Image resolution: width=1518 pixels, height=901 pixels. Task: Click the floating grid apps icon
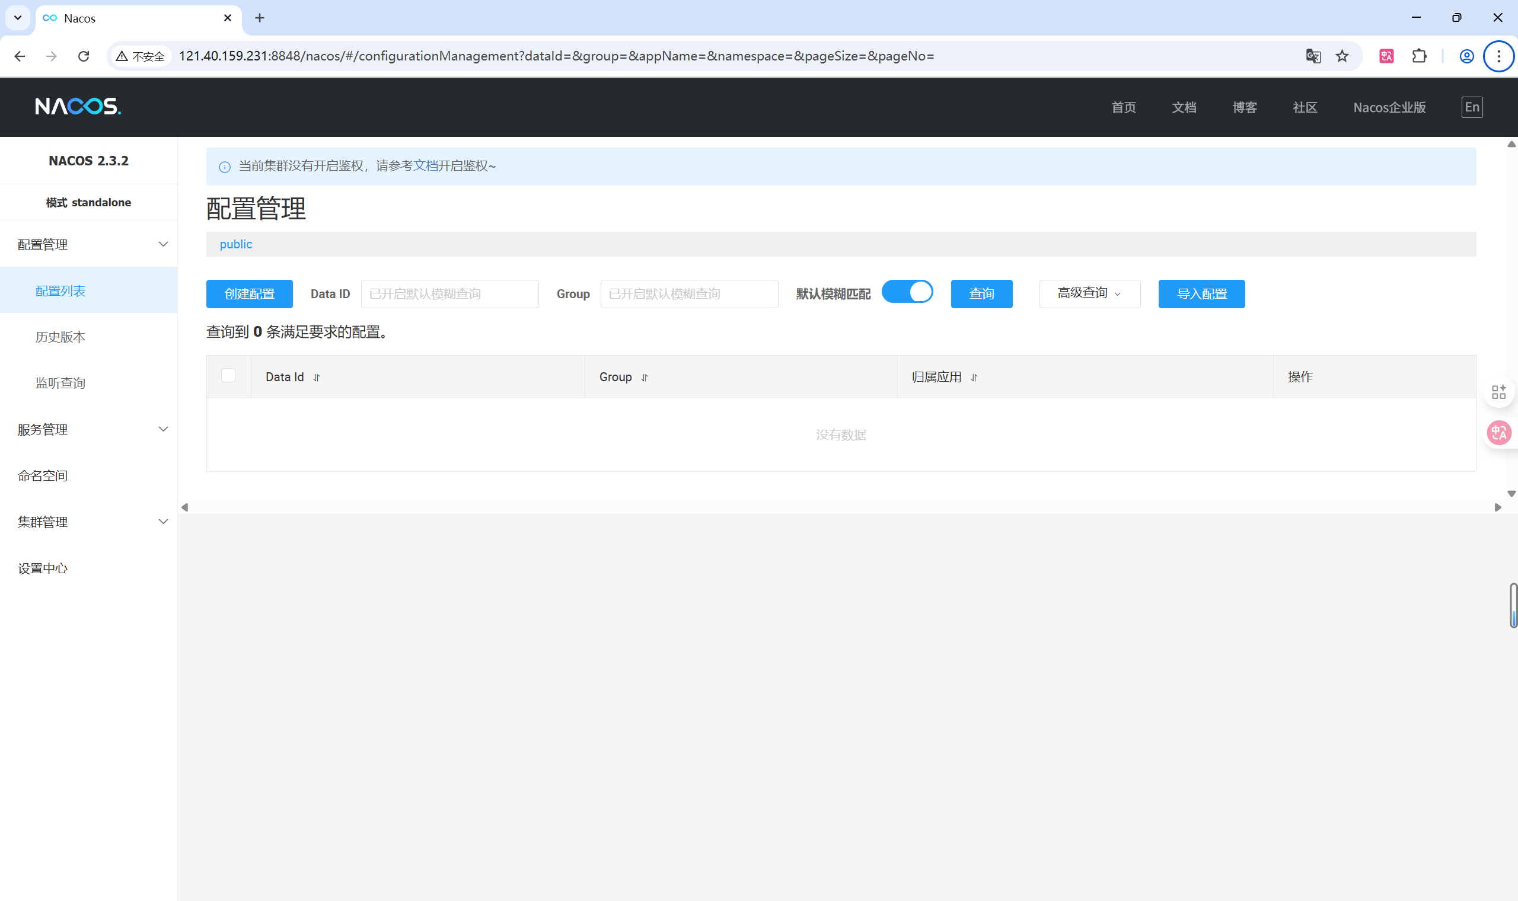coord(1498,392)
